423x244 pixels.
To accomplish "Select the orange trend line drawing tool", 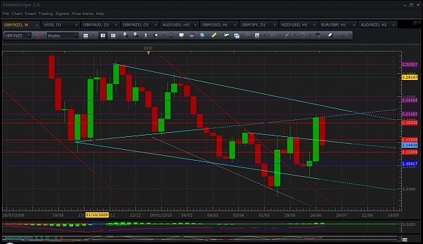I will 288,35.
